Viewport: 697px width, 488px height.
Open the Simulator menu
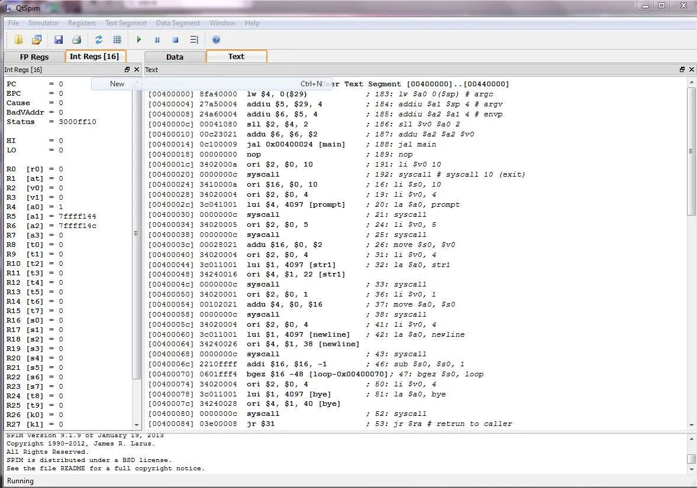(44, 23)
